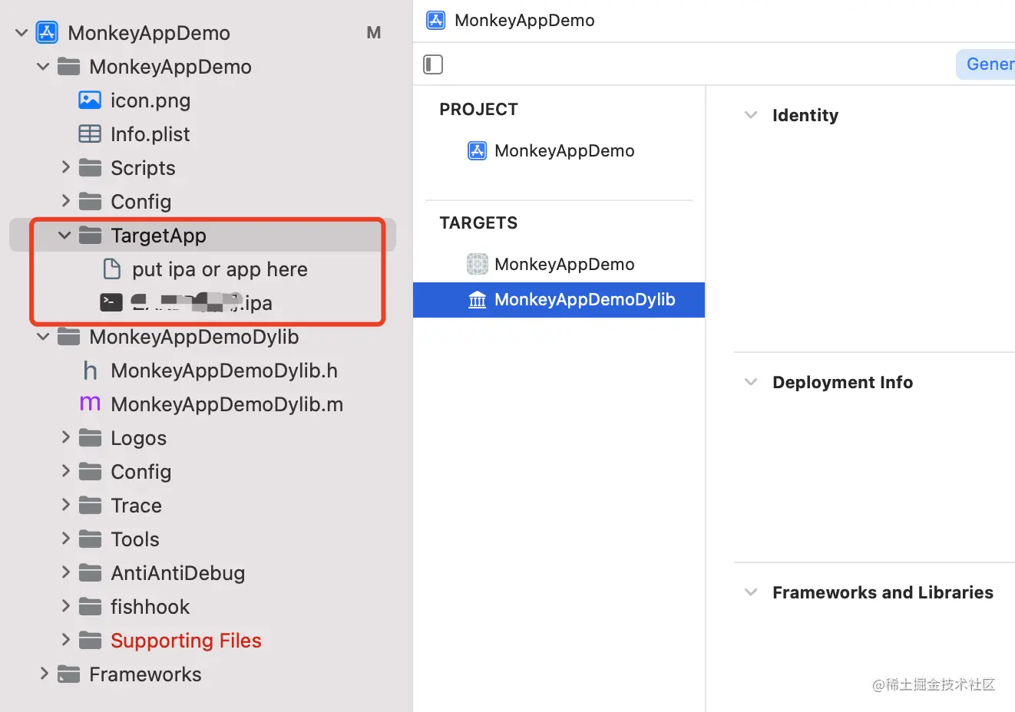
Task: Select the Info.plist property list icon
Action: [89, 133]
